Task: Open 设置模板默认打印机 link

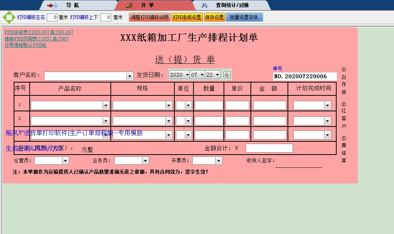Action: click(x=26, y=45)
